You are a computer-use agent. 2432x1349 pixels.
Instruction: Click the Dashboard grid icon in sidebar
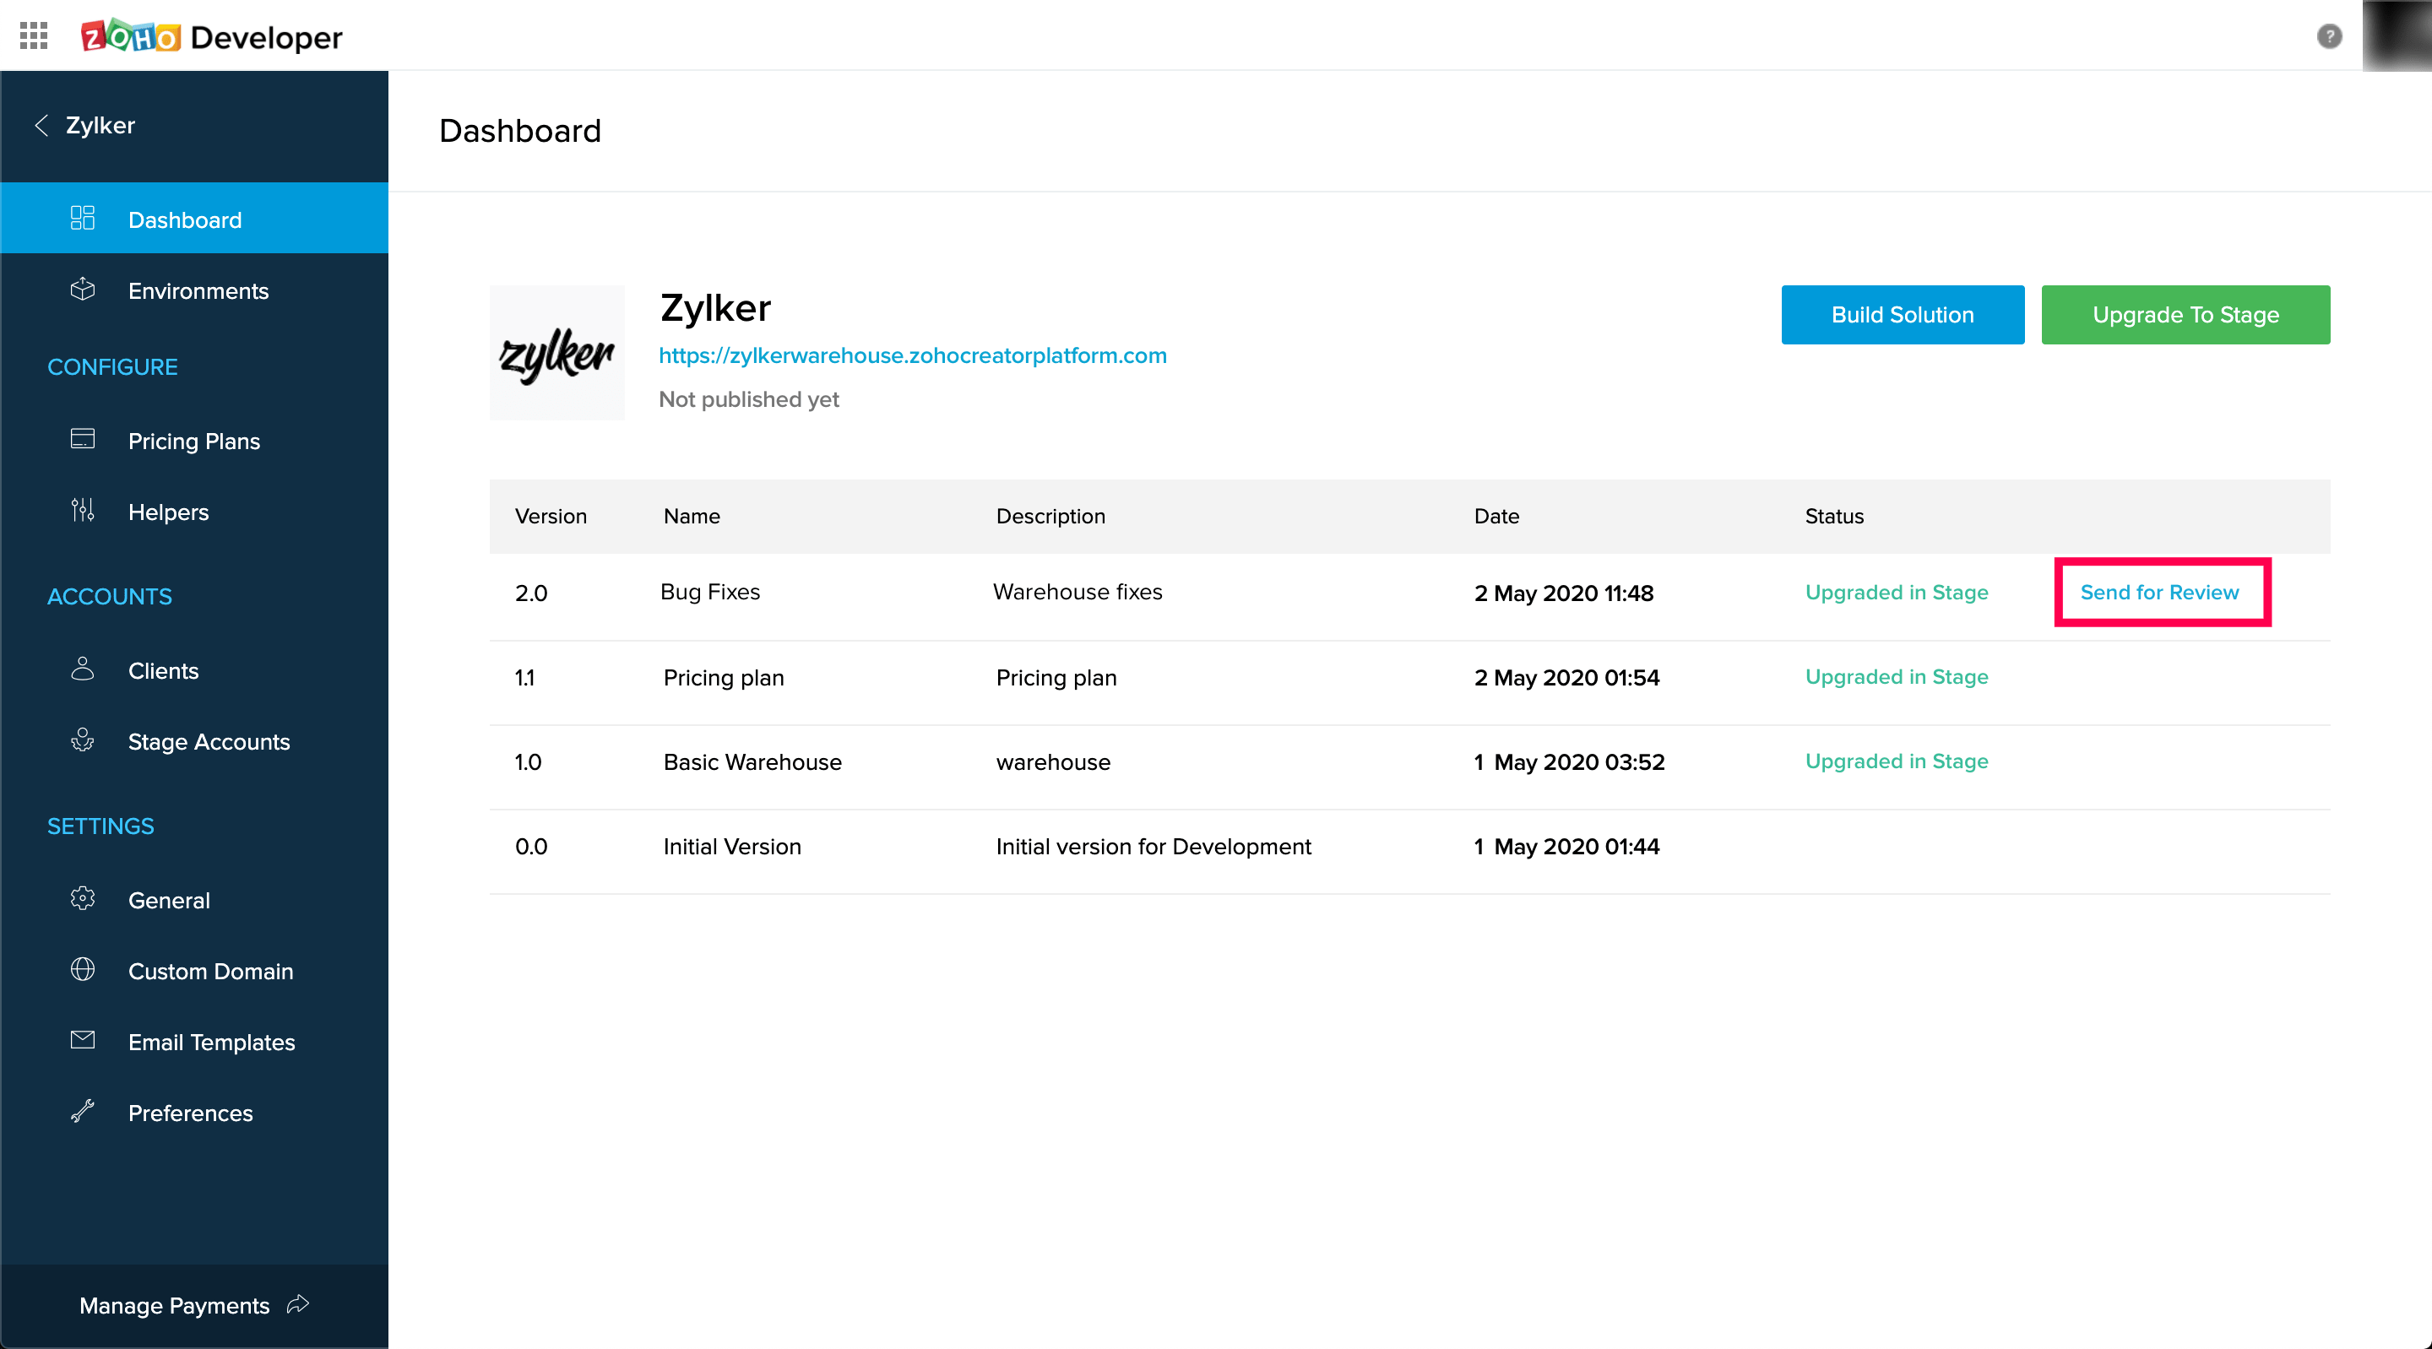(x=83, y=219)
